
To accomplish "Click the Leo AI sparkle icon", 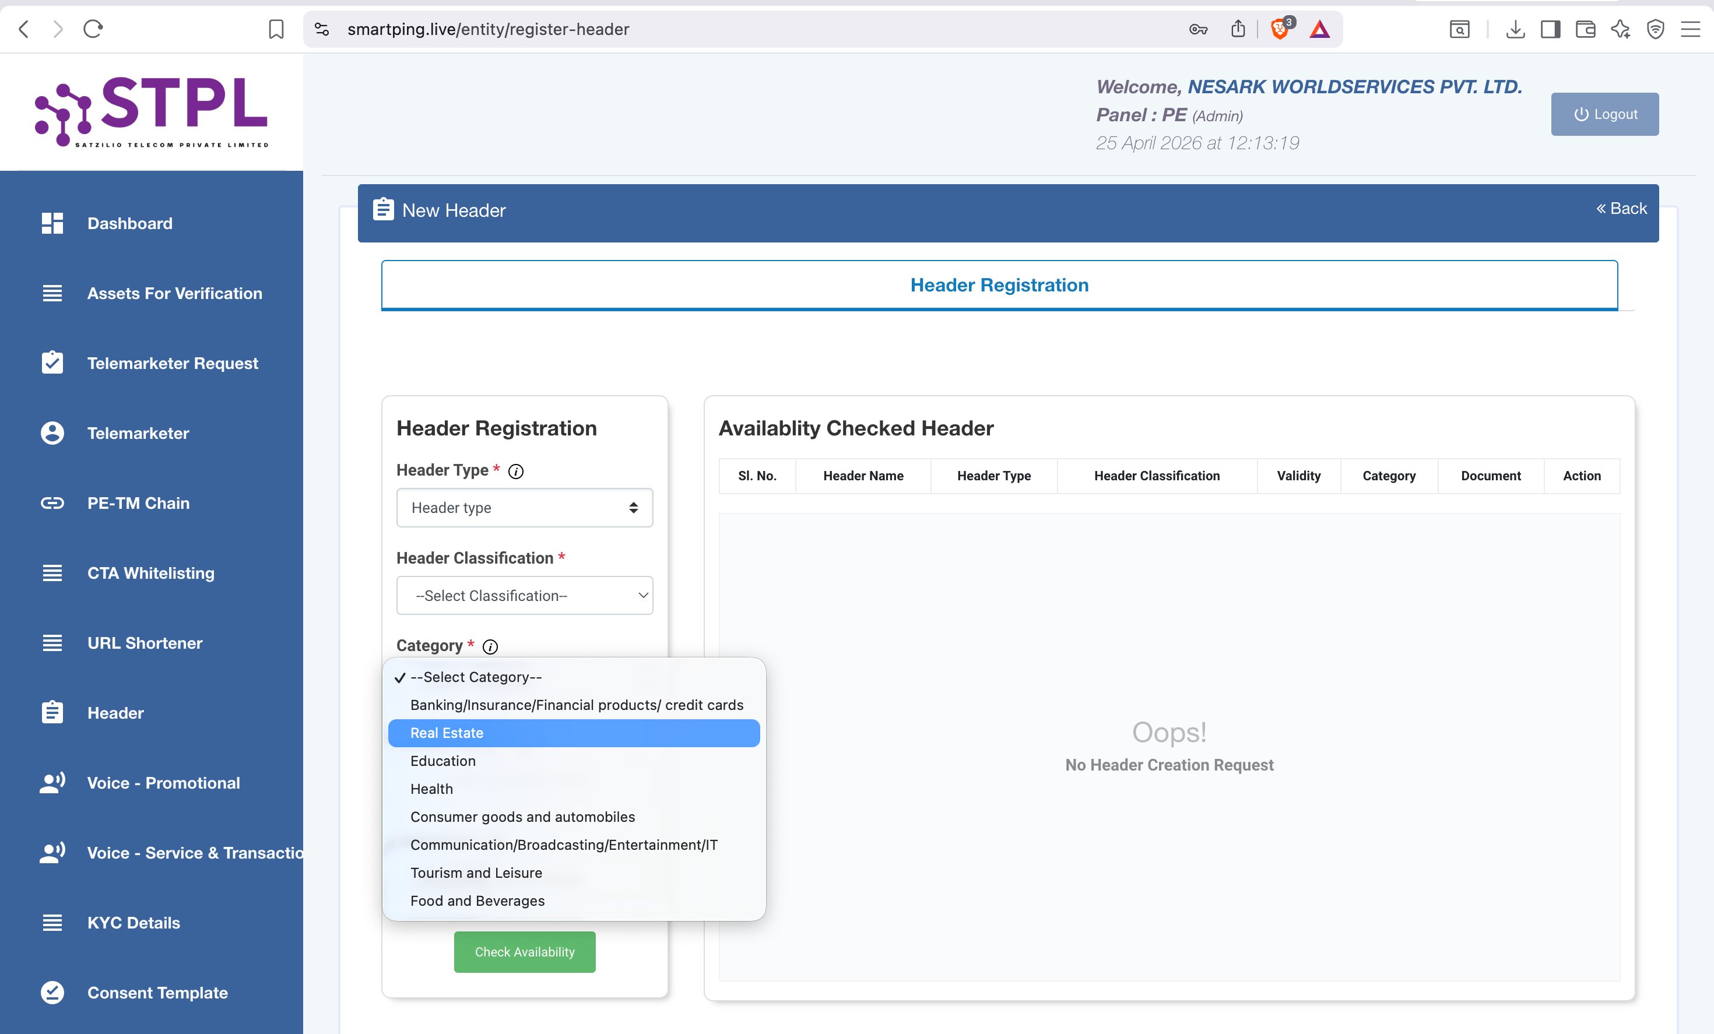I will click(1620, 29).
